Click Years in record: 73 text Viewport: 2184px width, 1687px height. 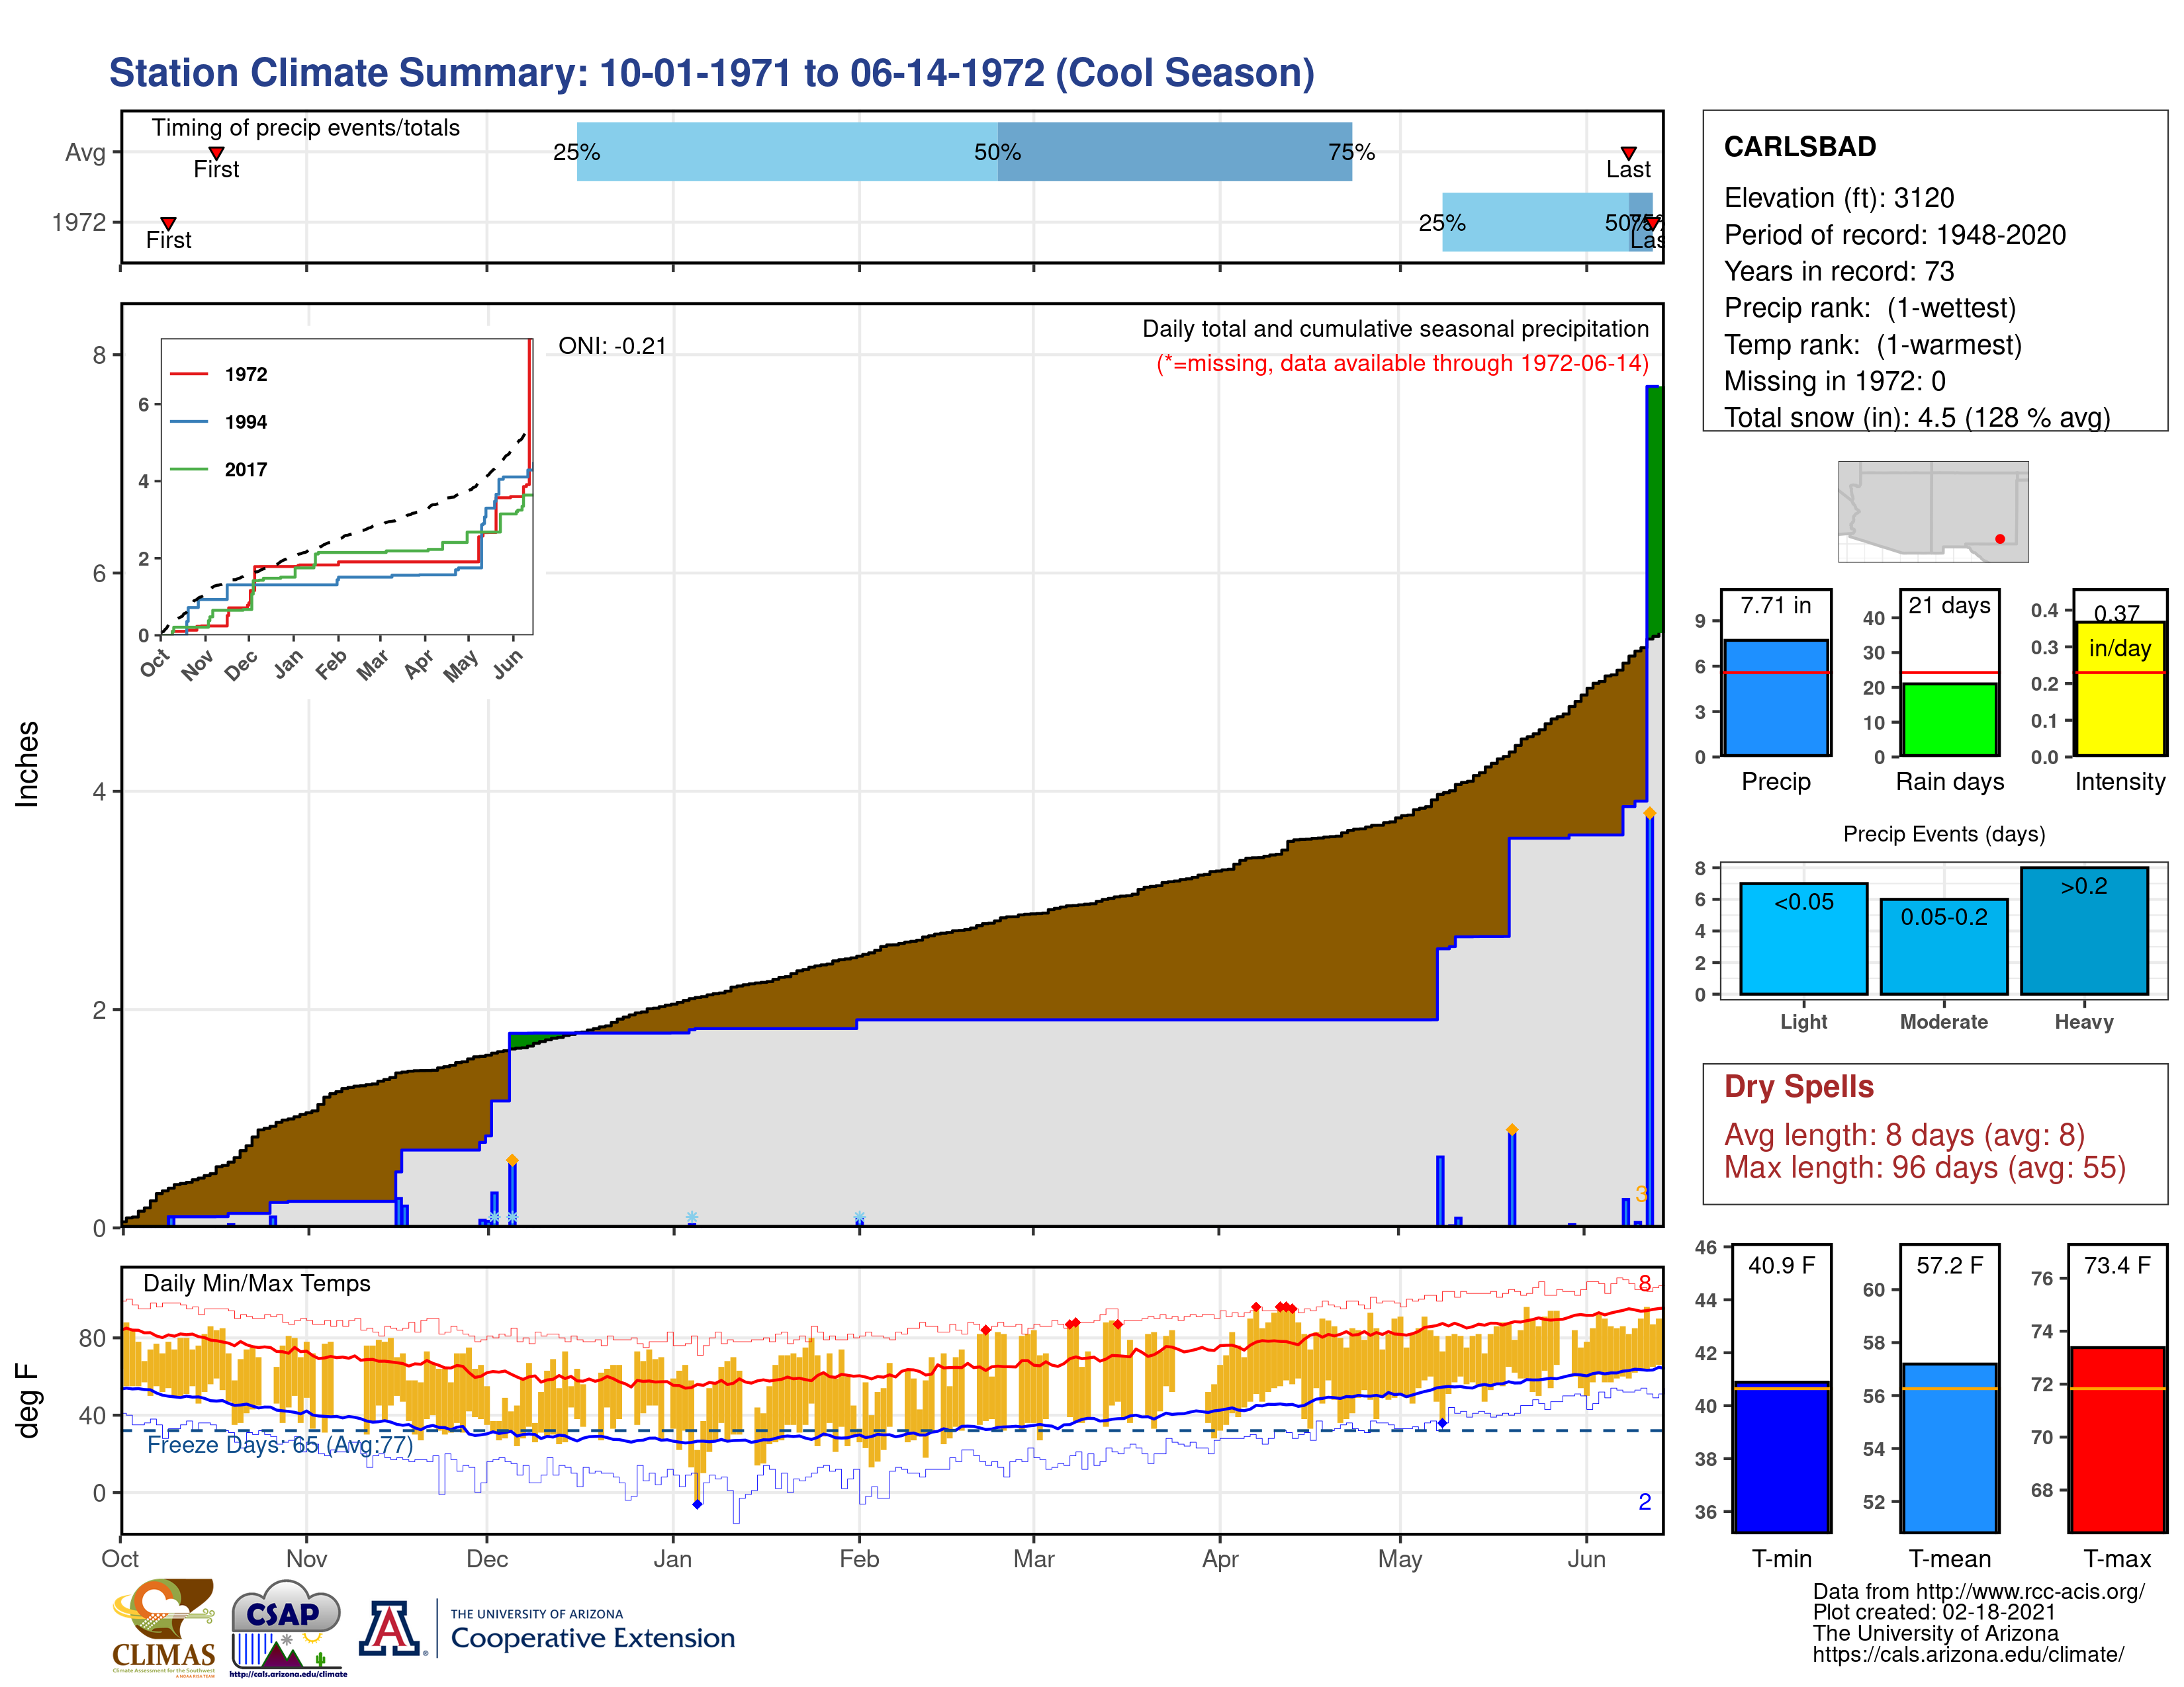coord(1838,271)
